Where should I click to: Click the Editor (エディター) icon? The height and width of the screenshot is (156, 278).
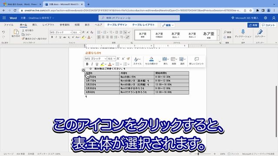click(260, 32)
